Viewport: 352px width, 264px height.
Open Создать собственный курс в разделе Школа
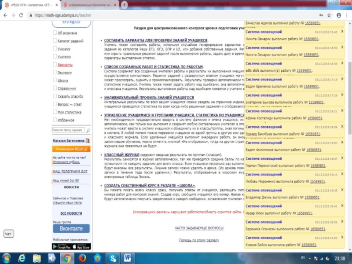point(149,185)
